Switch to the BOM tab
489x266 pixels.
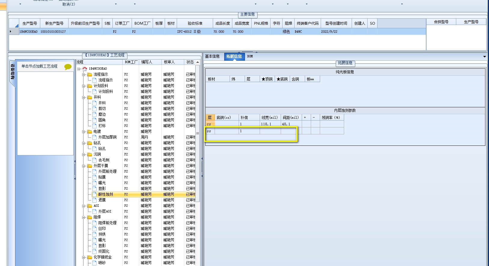coord(250,57)
